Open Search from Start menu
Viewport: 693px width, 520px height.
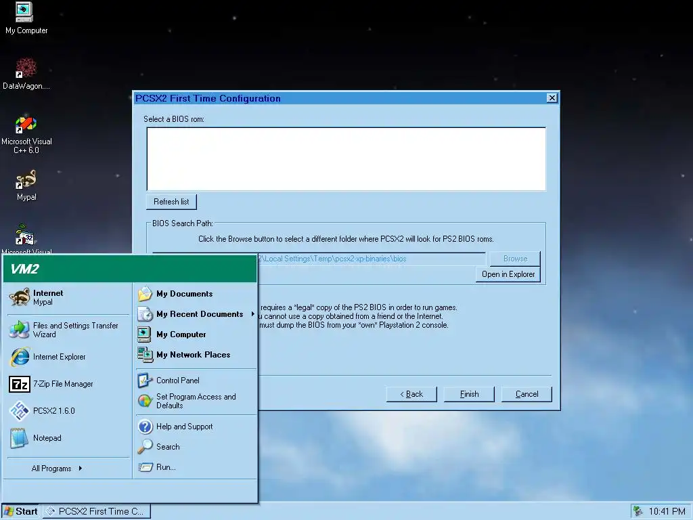(196, 447)
